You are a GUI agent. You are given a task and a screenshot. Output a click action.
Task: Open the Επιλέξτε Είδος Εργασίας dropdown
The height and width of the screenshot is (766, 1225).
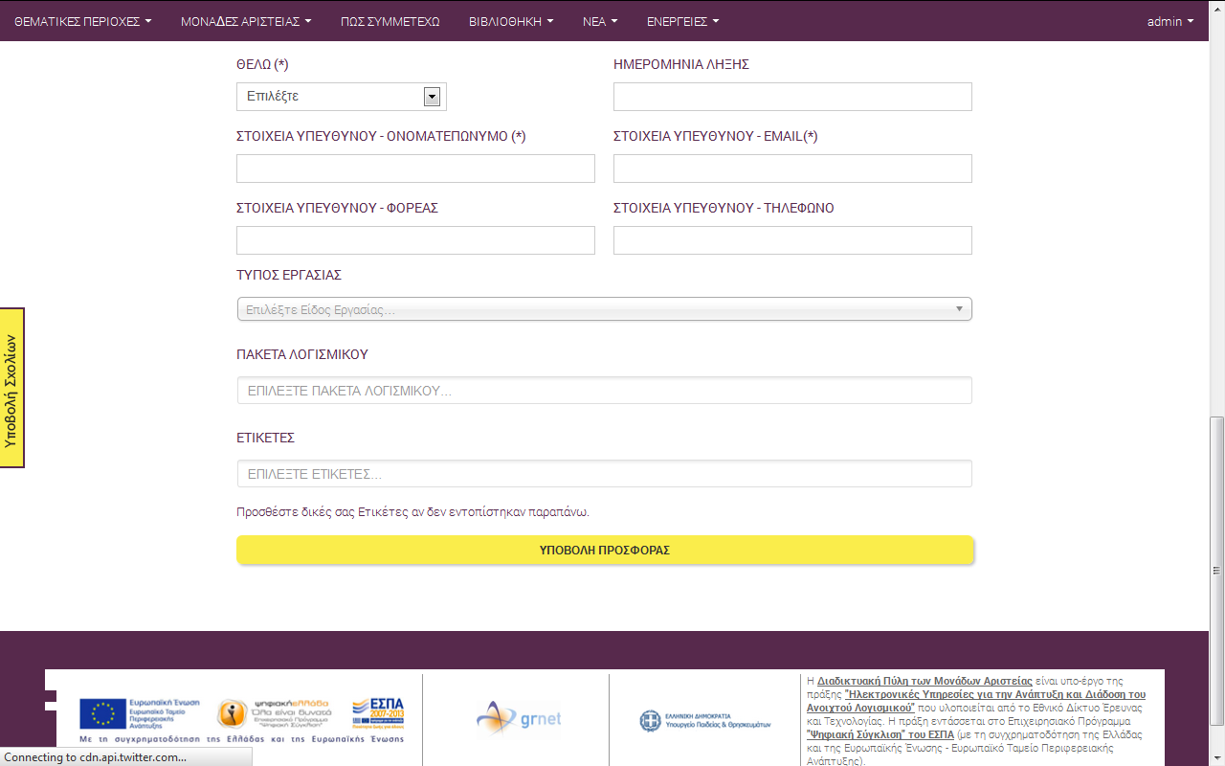(x=604, y=309)
